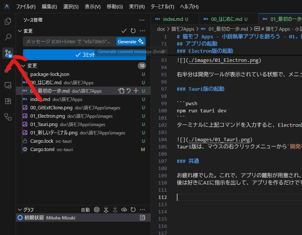This screenshot has width=302, height=235.
Task: Click the publish cloud icon in graph header
Action: (x=124, y=210)
